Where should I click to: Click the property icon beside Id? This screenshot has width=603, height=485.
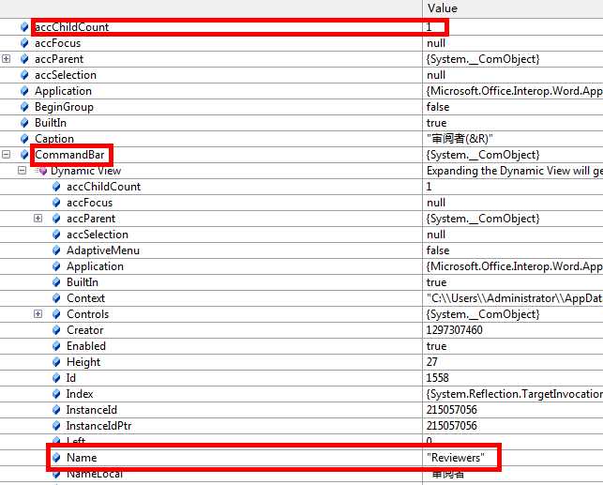pyautogui.click(x=56, y=378)
